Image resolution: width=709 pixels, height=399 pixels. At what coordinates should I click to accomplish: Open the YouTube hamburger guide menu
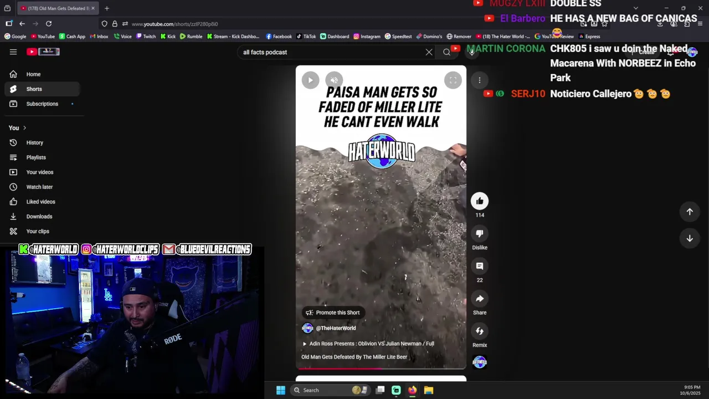click(x=13, y=52)
